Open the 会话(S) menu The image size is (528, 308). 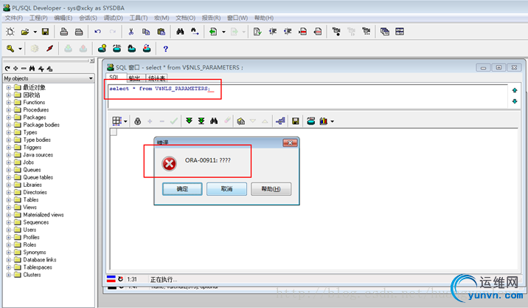(88, 18)
